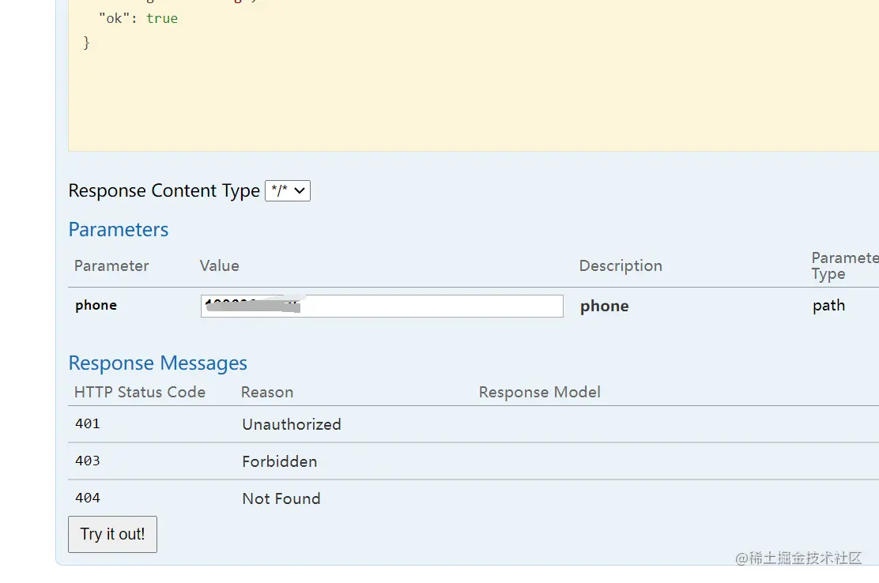Select the Response Messages section heading
Image resolution: width=879 pixels, height=583 pixels.
click(157, 363)
